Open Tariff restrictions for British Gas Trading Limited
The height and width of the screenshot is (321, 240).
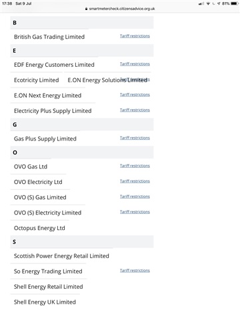coord(135,36)
